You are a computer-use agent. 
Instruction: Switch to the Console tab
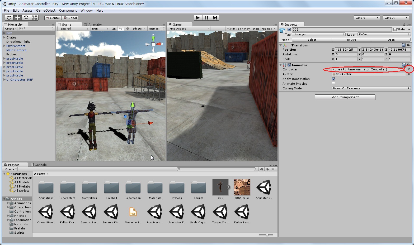pos(39,165)
